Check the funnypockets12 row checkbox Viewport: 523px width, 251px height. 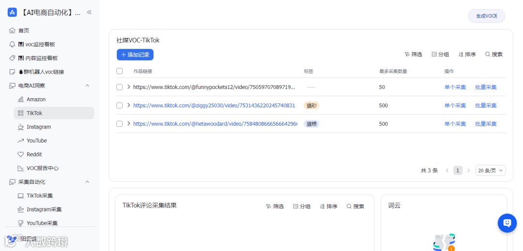[x=120, y=87]
